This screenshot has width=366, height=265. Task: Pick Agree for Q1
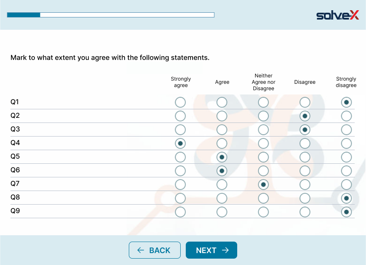[222, 102]
